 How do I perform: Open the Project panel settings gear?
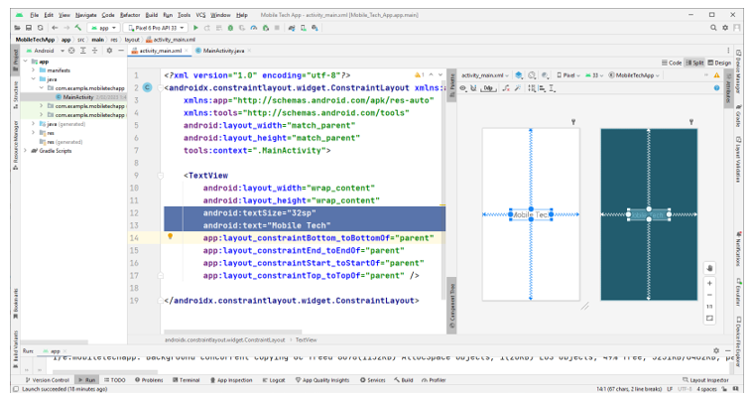(108, 50)
